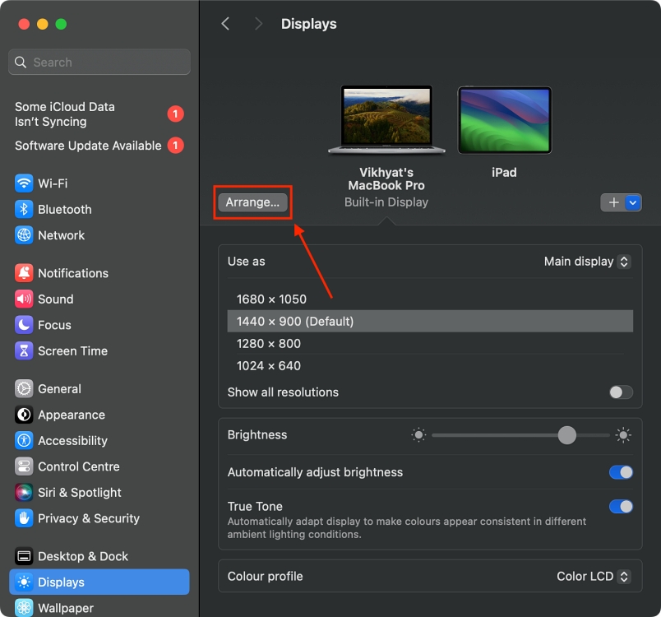Open Screen Time settings
Screen dimensions: 661x617
70,351
